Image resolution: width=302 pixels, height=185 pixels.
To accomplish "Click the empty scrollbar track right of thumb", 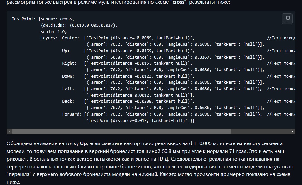I will [x=260, y=131].
